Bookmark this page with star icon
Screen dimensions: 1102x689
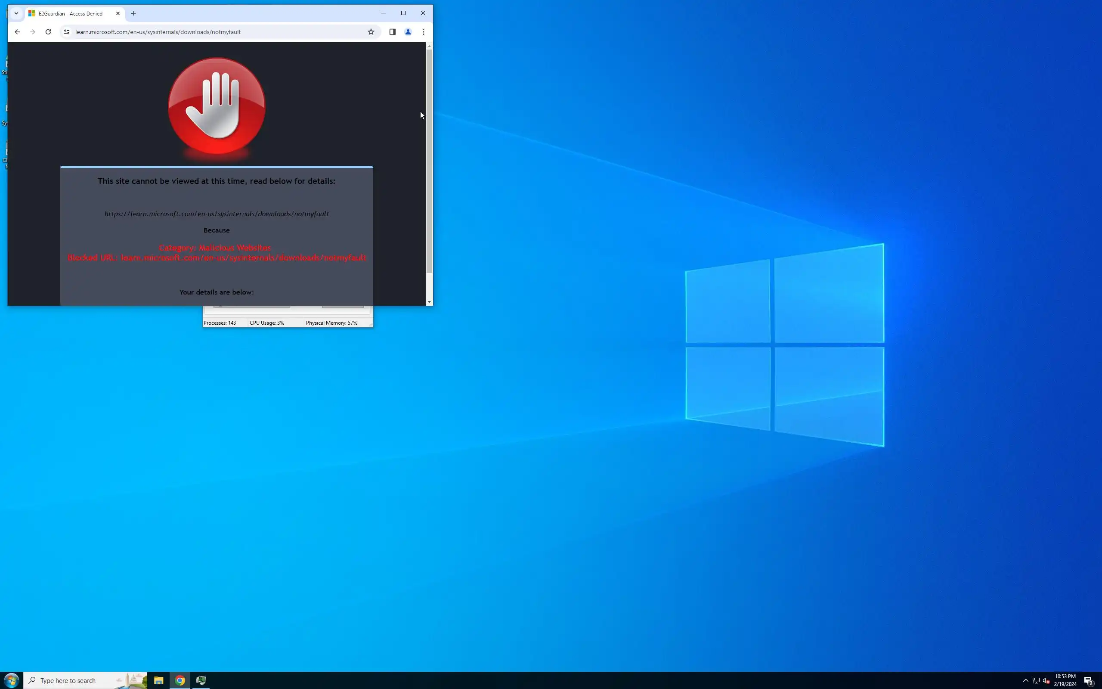(x=371, y=32)
